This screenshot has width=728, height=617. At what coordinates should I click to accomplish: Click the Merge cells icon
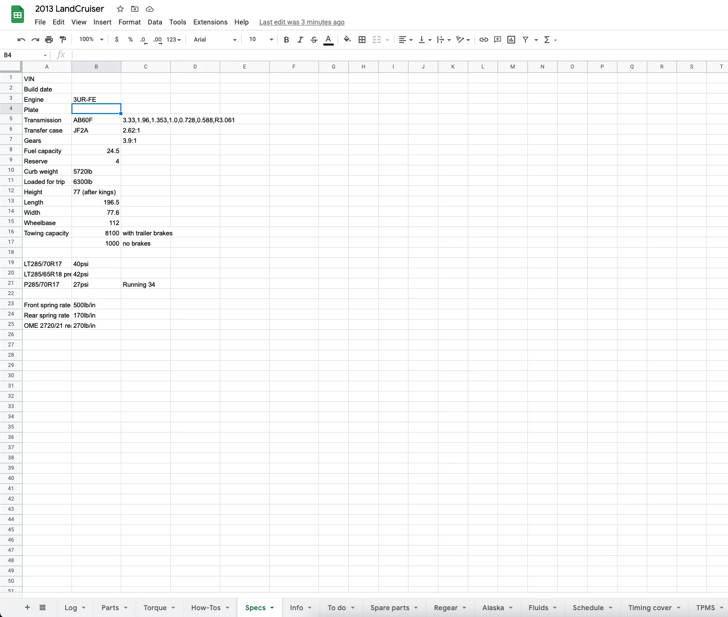(377, 40)
